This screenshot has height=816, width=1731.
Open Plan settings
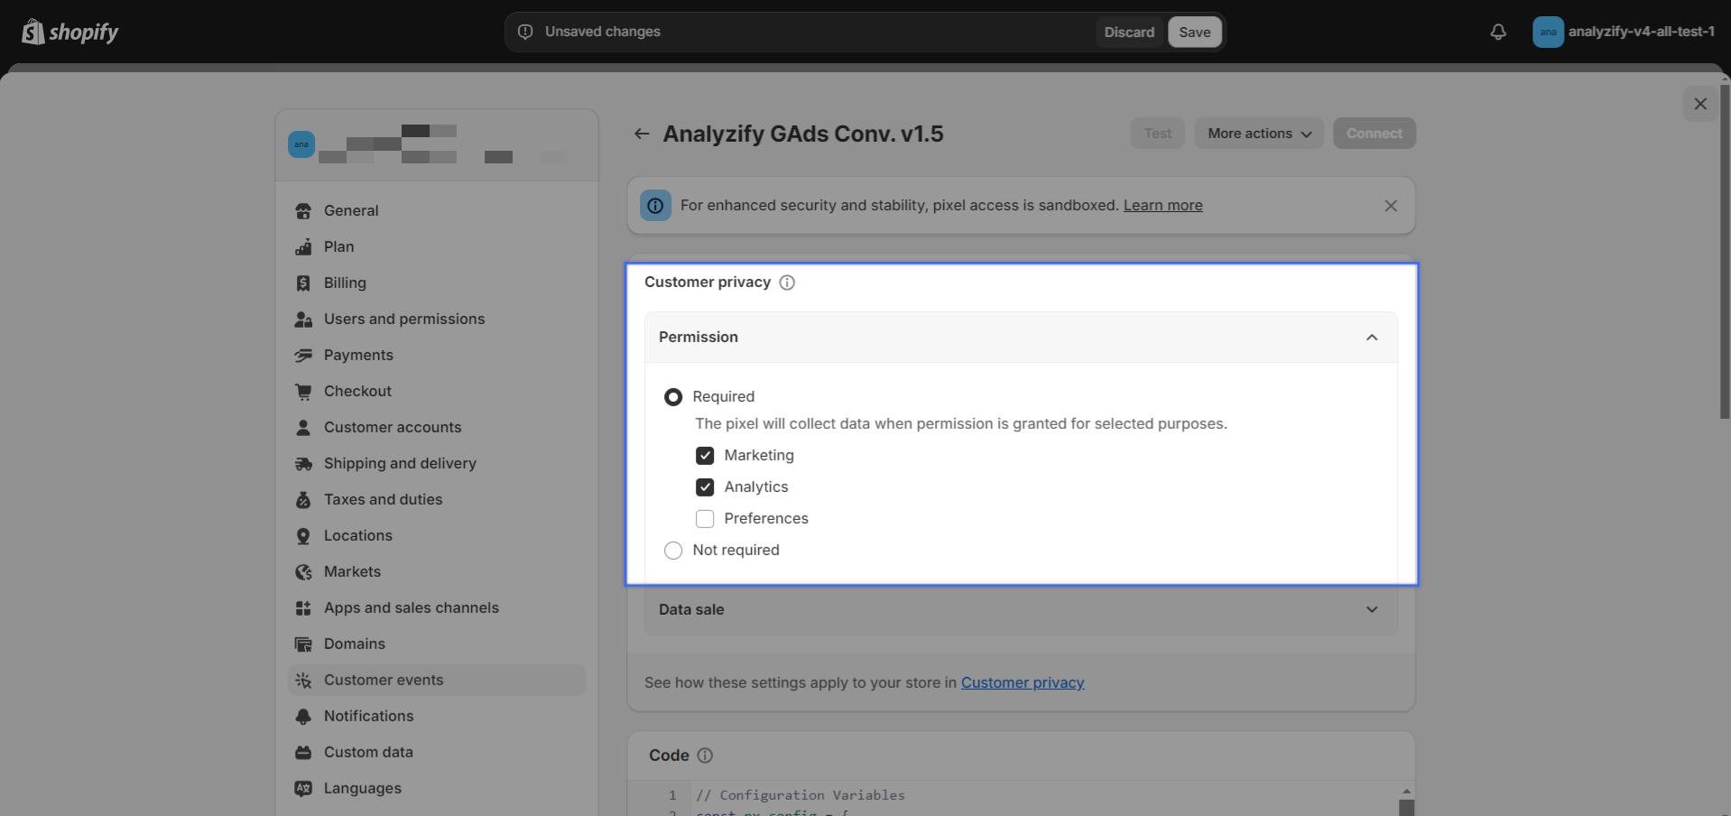click(437, 246)
